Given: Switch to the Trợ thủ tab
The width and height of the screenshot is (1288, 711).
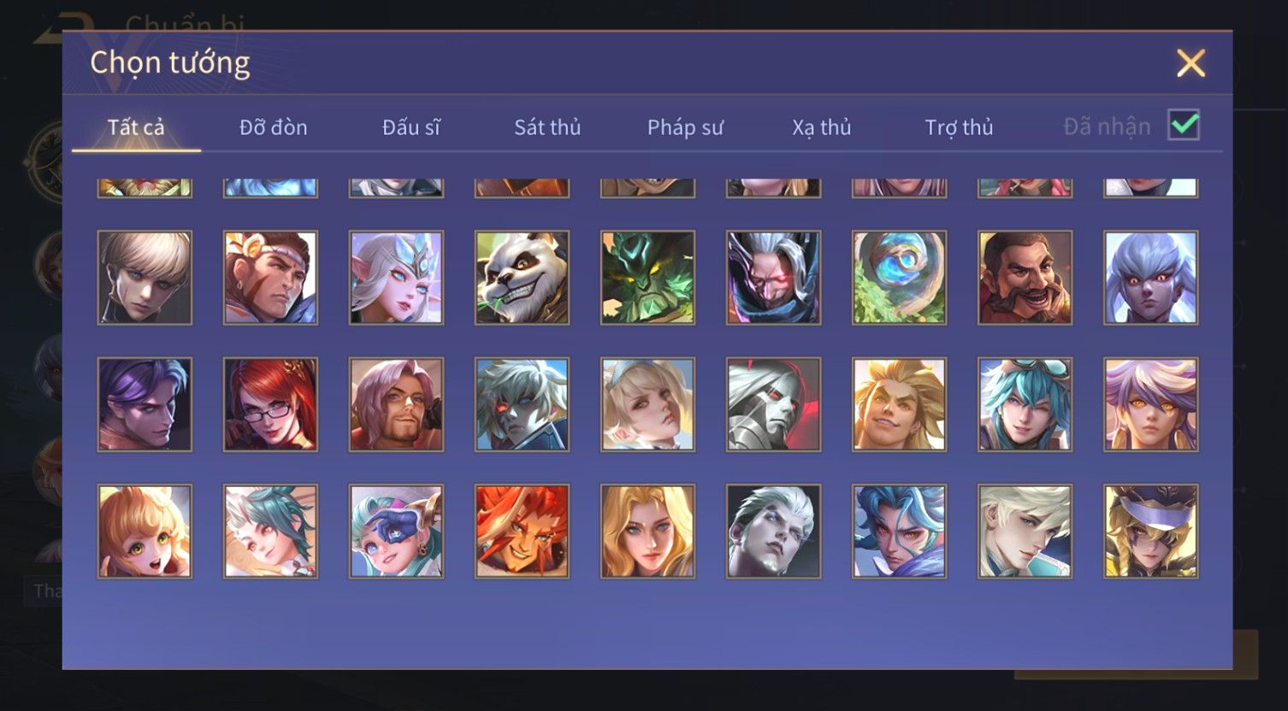Looking at the screenshot, I should tap(959, 127).
